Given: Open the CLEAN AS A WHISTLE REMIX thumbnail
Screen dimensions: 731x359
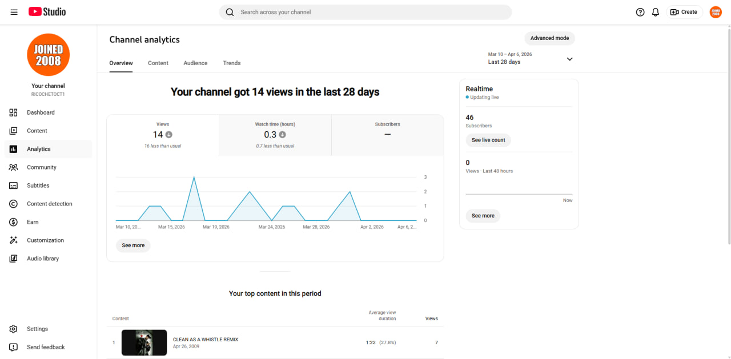Looking at the screenshot, I should [144, 342].
